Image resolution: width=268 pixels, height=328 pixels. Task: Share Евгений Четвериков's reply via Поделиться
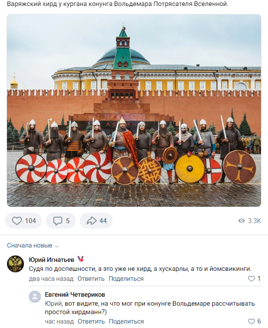click(x=126, y=322)
